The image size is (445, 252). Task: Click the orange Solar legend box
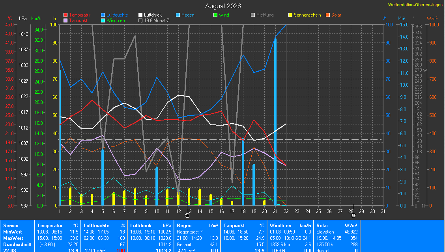[328, 15]
